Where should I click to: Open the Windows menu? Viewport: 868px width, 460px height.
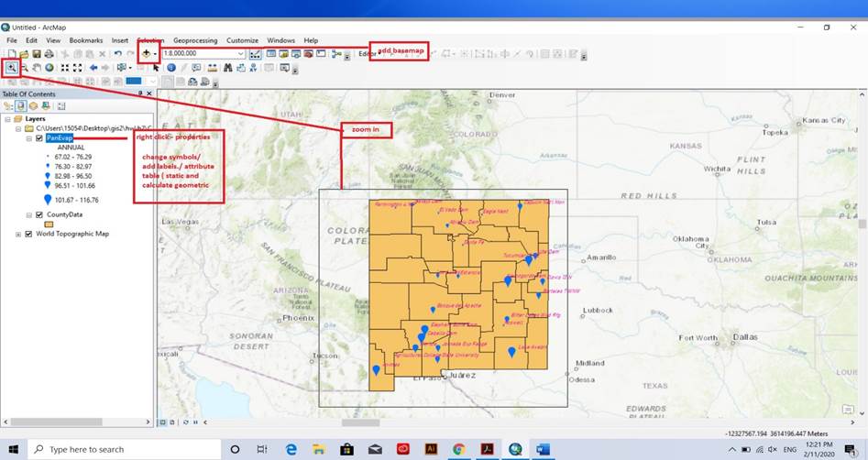tap(280, 40)
